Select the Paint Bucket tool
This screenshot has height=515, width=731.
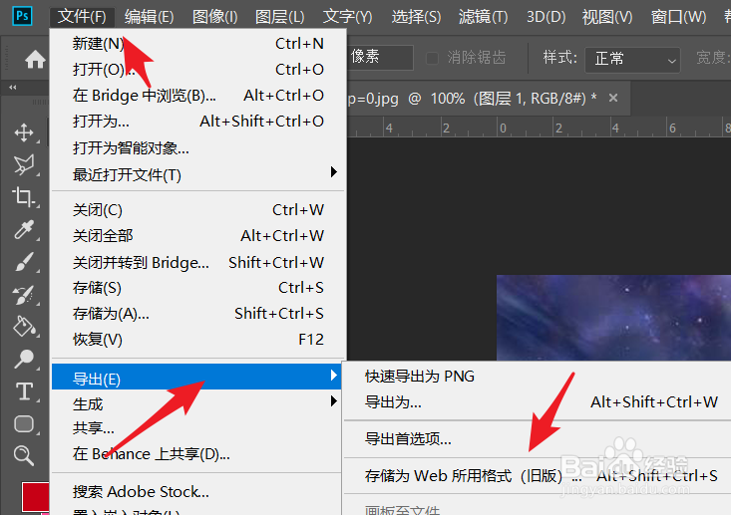tap(24, 327)
